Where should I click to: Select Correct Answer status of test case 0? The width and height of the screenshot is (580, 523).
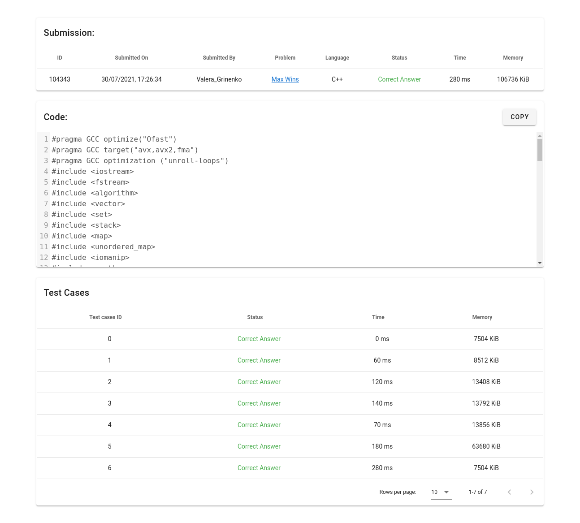coord(259,339)
